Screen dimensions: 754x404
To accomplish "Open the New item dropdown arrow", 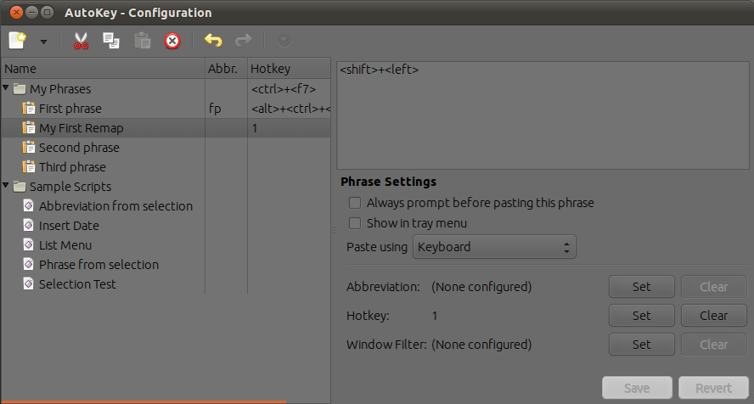I will click(44, 42).
